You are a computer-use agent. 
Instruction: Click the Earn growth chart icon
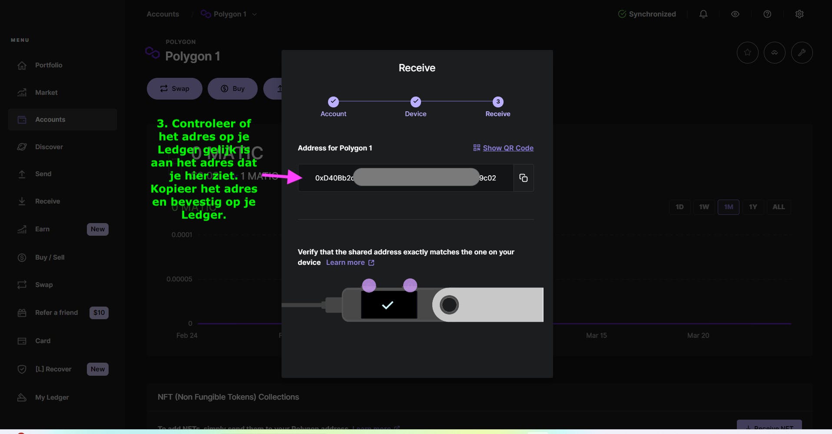coord(22,229)
